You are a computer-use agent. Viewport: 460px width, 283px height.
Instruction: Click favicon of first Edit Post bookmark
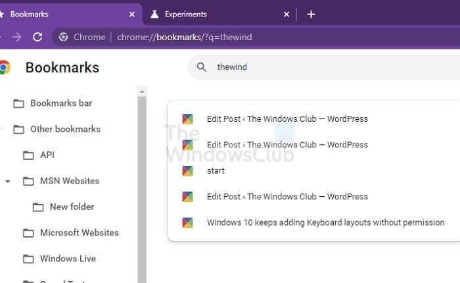187,118
